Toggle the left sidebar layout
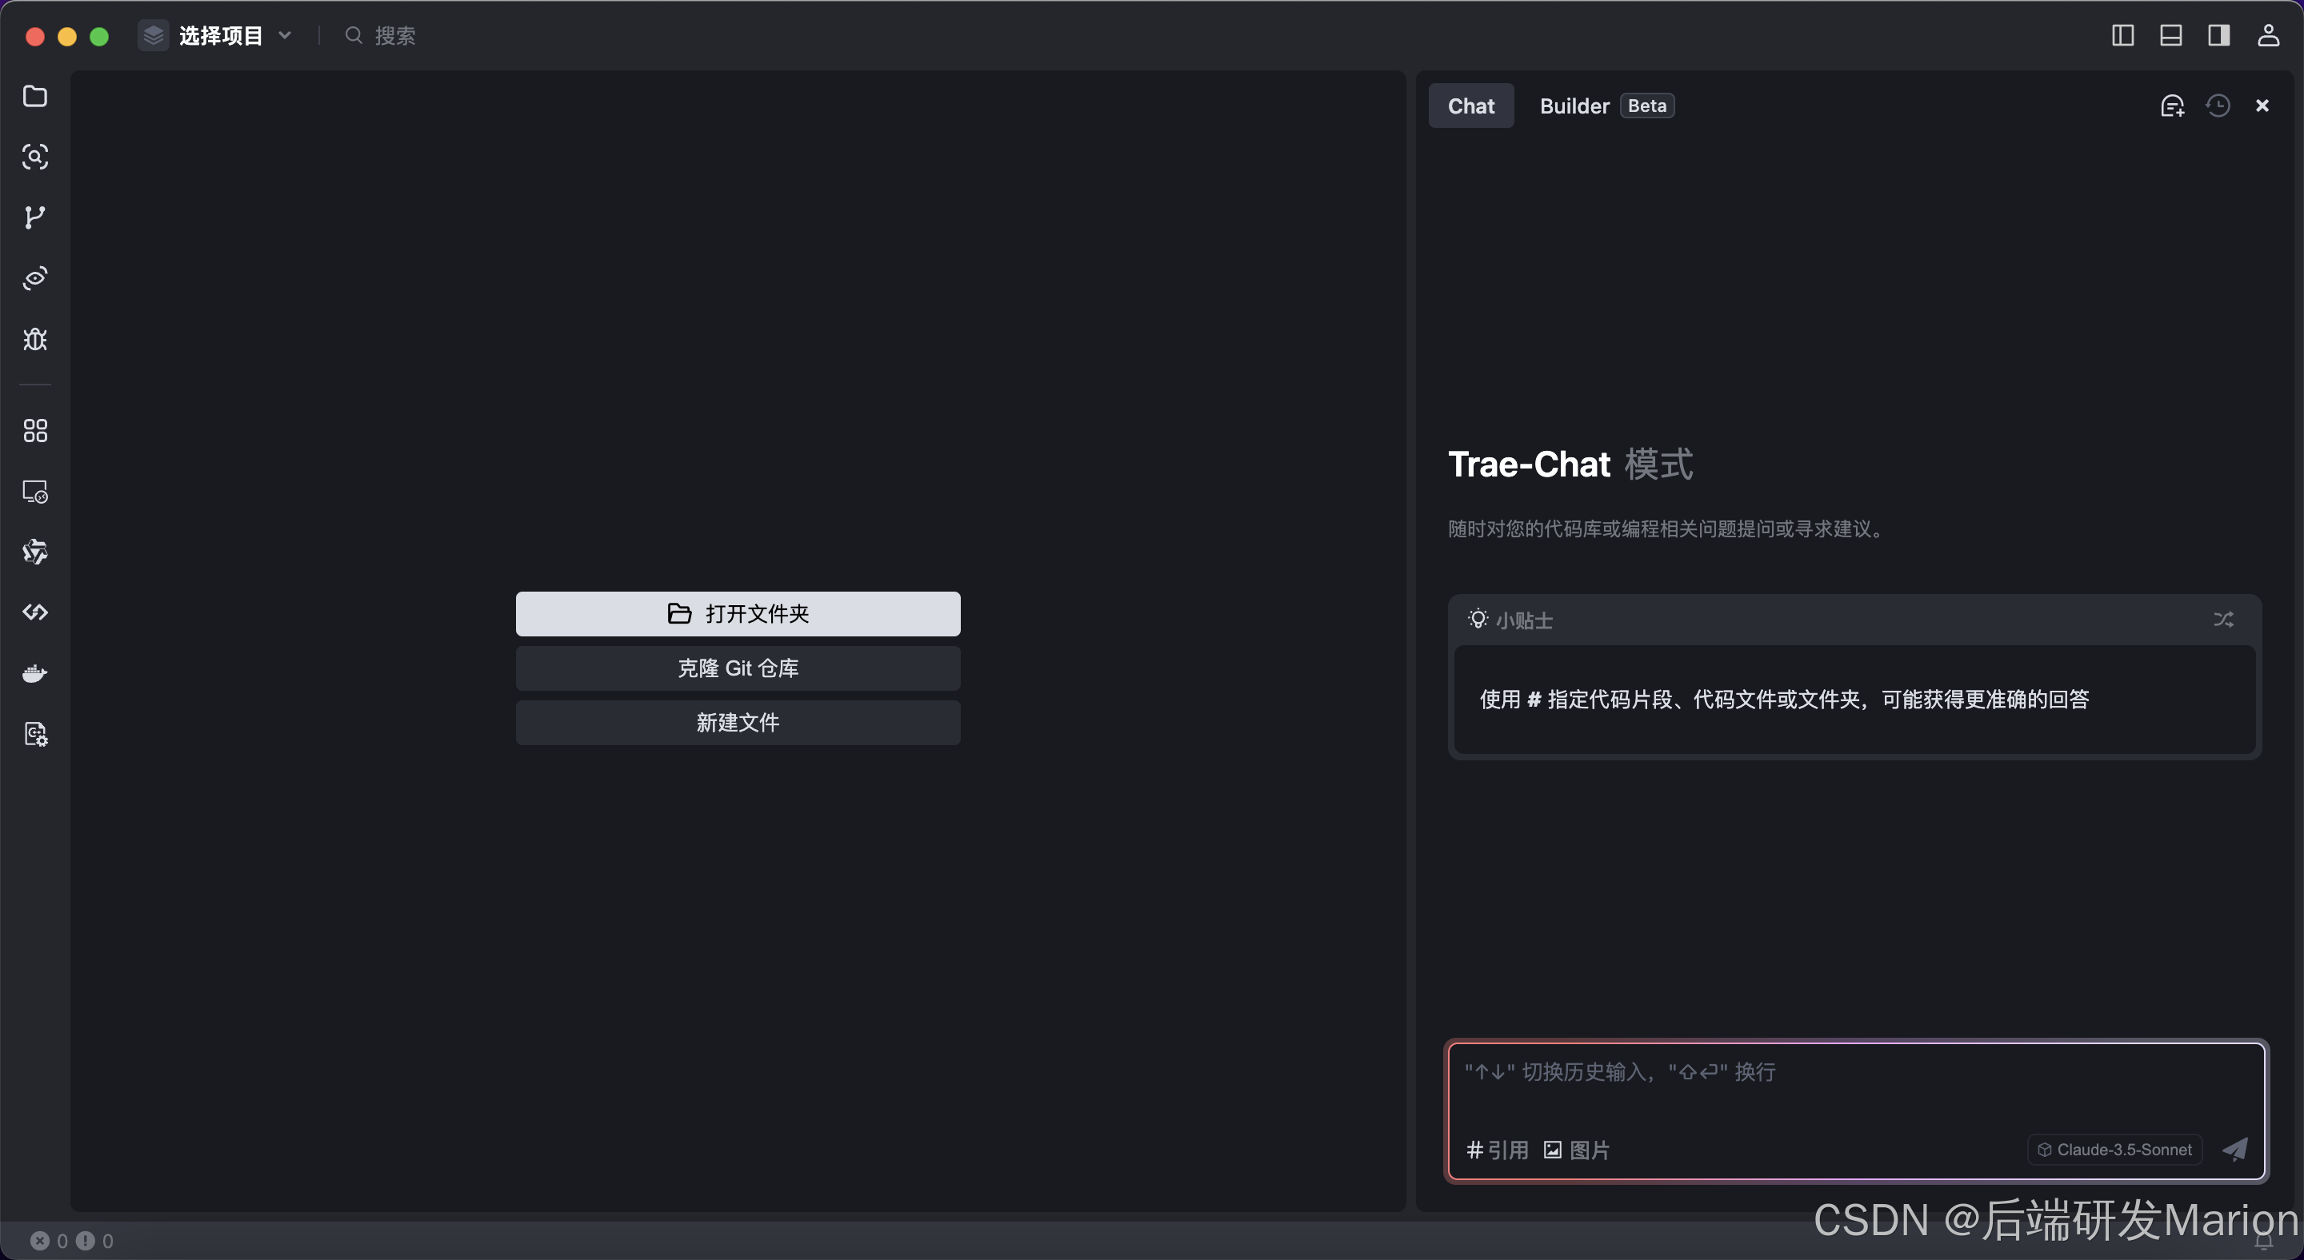The height and width of the screenshot is (1260, 2304). click(2122, 35)
